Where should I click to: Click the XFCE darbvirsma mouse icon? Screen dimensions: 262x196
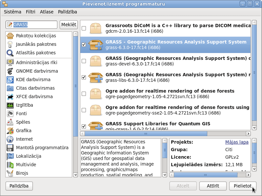[x=10, y=97]
